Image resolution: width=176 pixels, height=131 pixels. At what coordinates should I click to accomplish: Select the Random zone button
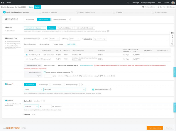[x=51, y=28]
